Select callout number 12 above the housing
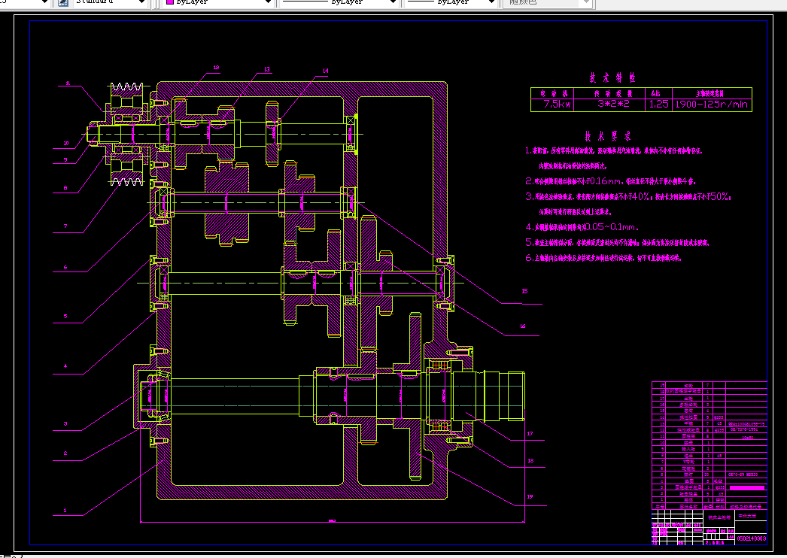Screen dimensions: 787x558 [x=217, y=67]
